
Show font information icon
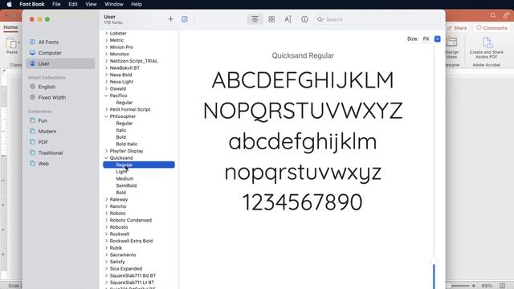click(x=304, y=19)
